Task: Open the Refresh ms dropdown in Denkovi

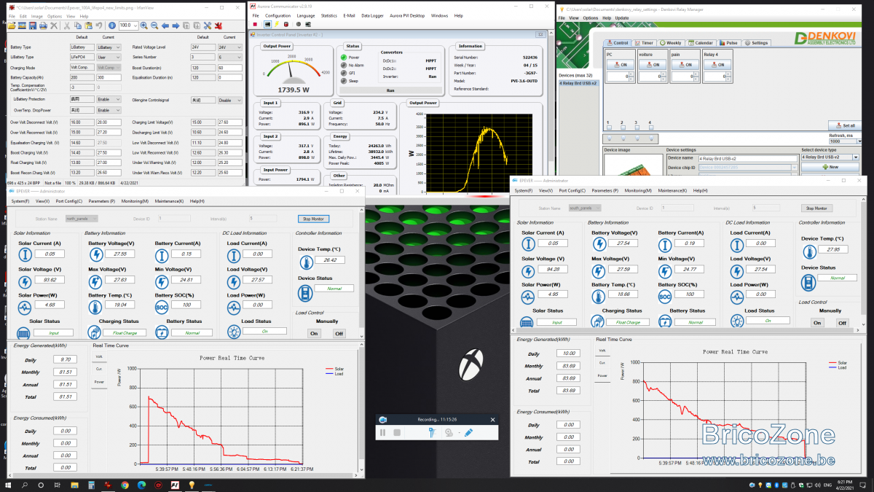Action: point(859,141)
